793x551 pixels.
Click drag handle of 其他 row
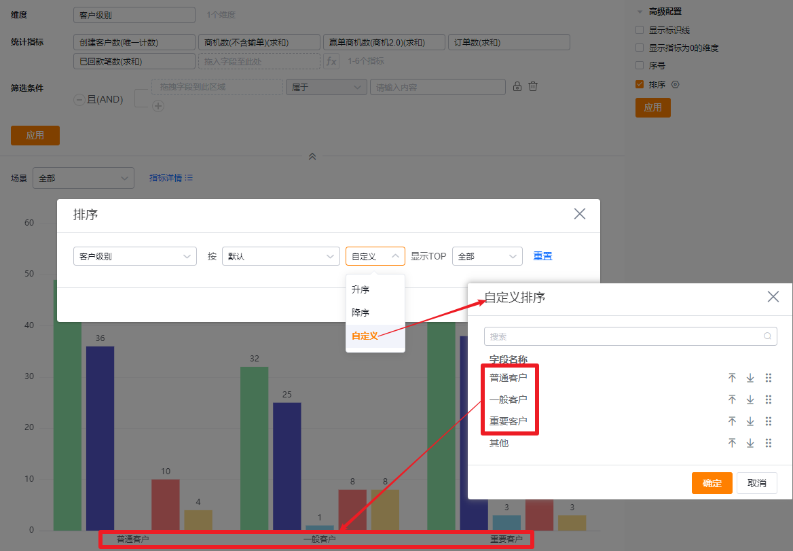pos(769,443)
